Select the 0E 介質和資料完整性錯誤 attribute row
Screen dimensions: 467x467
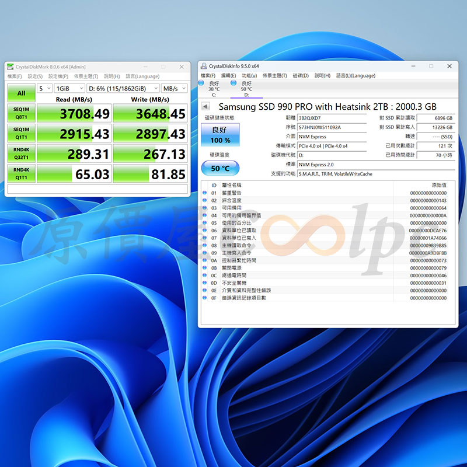tap(325, 290)
